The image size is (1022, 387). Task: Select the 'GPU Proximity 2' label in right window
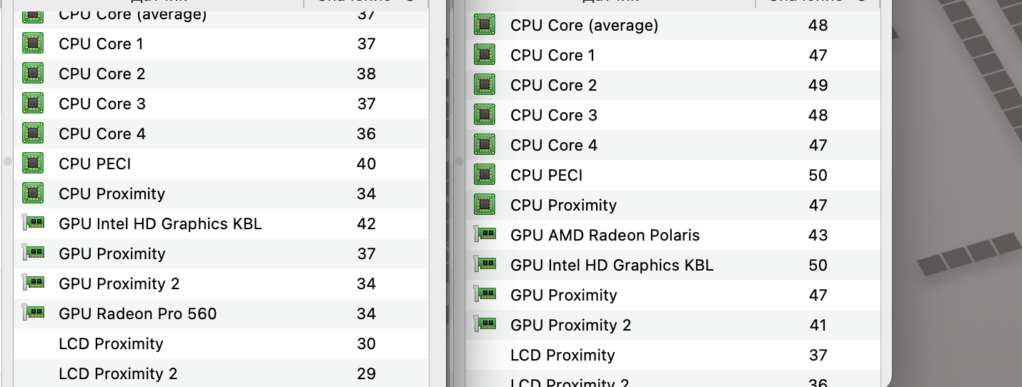571,325
